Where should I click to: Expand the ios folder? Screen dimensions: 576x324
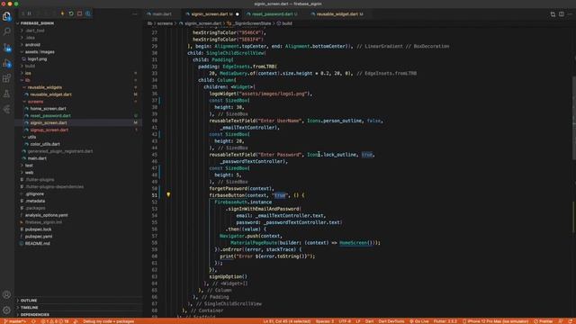point(28,73)
